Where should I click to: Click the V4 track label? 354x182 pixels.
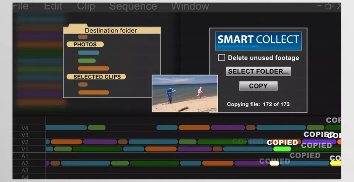pos(25,128)
